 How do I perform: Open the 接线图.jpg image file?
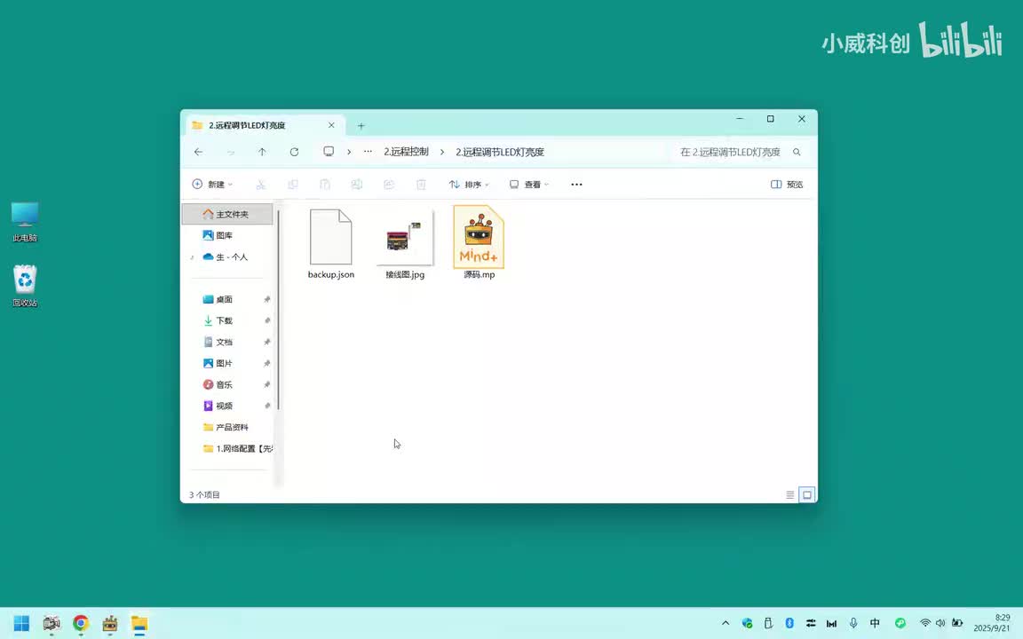click(x=405, y=244)
